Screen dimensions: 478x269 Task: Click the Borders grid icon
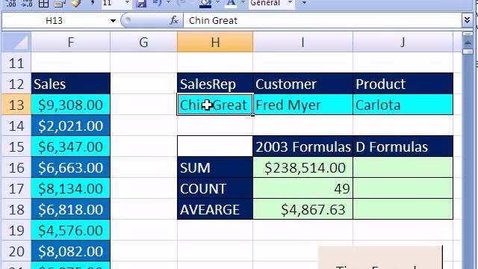(x=43, y=3)
